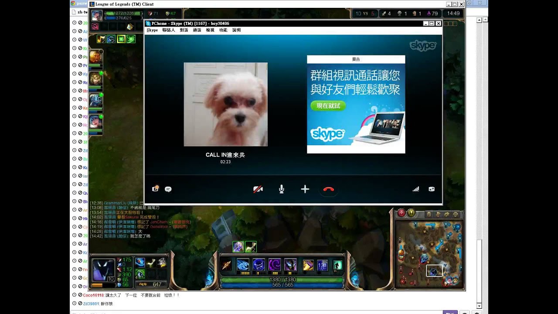
Task: Use the second summoner spell in League
Action: (x=322, y=265)
